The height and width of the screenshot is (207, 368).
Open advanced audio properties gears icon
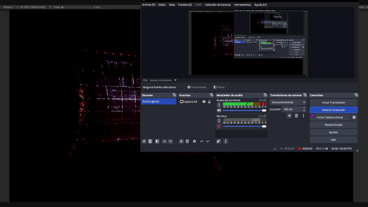[x=218, y=141]
